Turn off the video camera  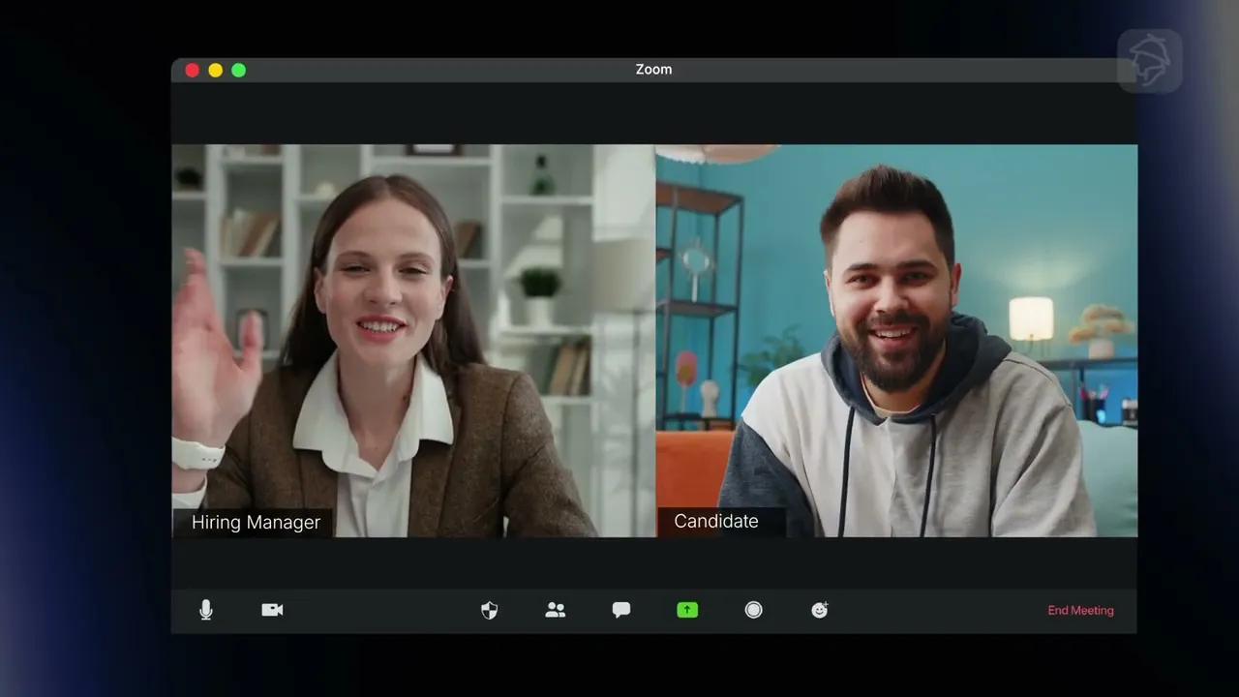coord(272,610)
